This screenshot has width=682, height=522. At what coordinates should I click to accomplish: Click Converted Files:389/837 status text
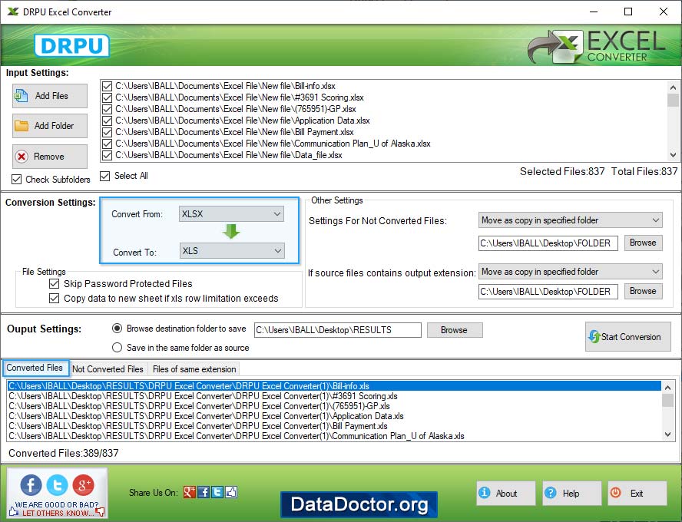click(x=64, y=453)
